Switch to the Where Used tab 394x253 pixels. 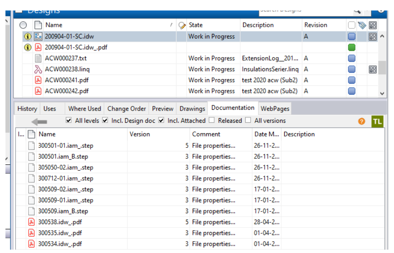[x=84, y=108]
